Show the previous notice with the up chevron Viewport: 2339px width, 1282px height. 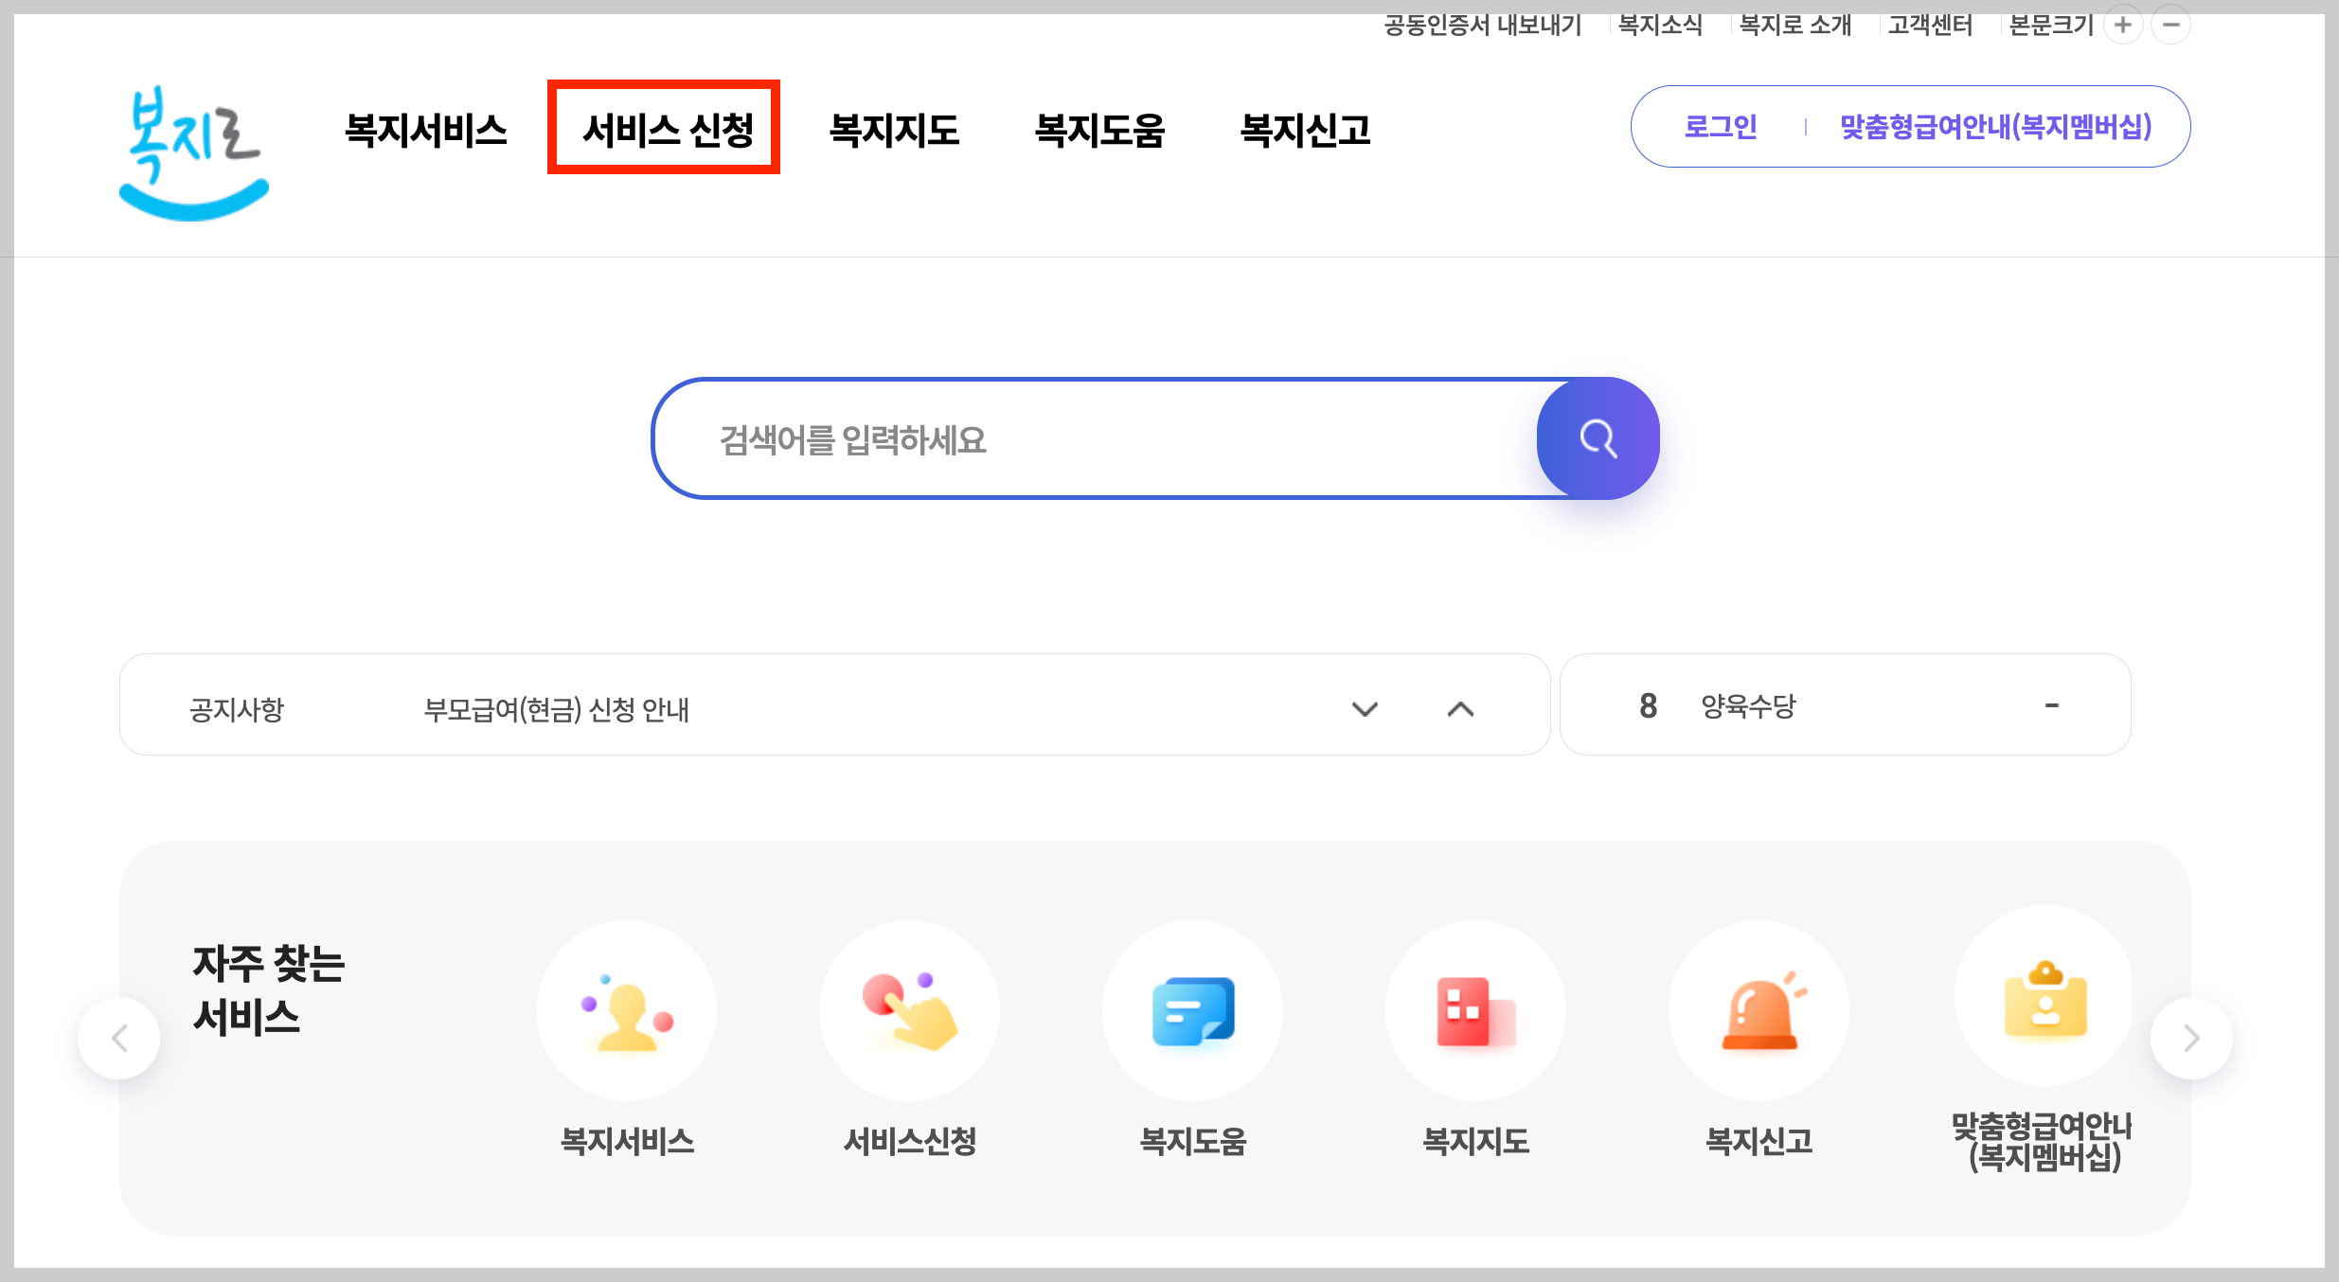click(x=1460, y=709)
